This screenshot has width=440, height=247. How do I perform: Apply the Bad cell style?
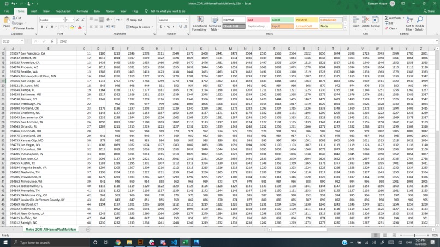point(258,20)
